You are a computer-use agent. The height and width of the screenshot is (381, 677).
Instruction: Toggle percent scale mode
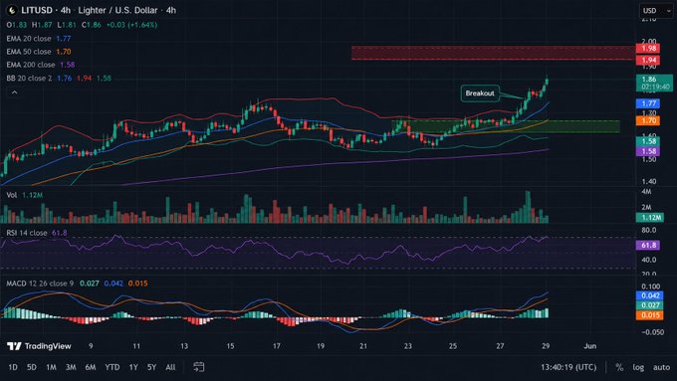click(619, 367)
